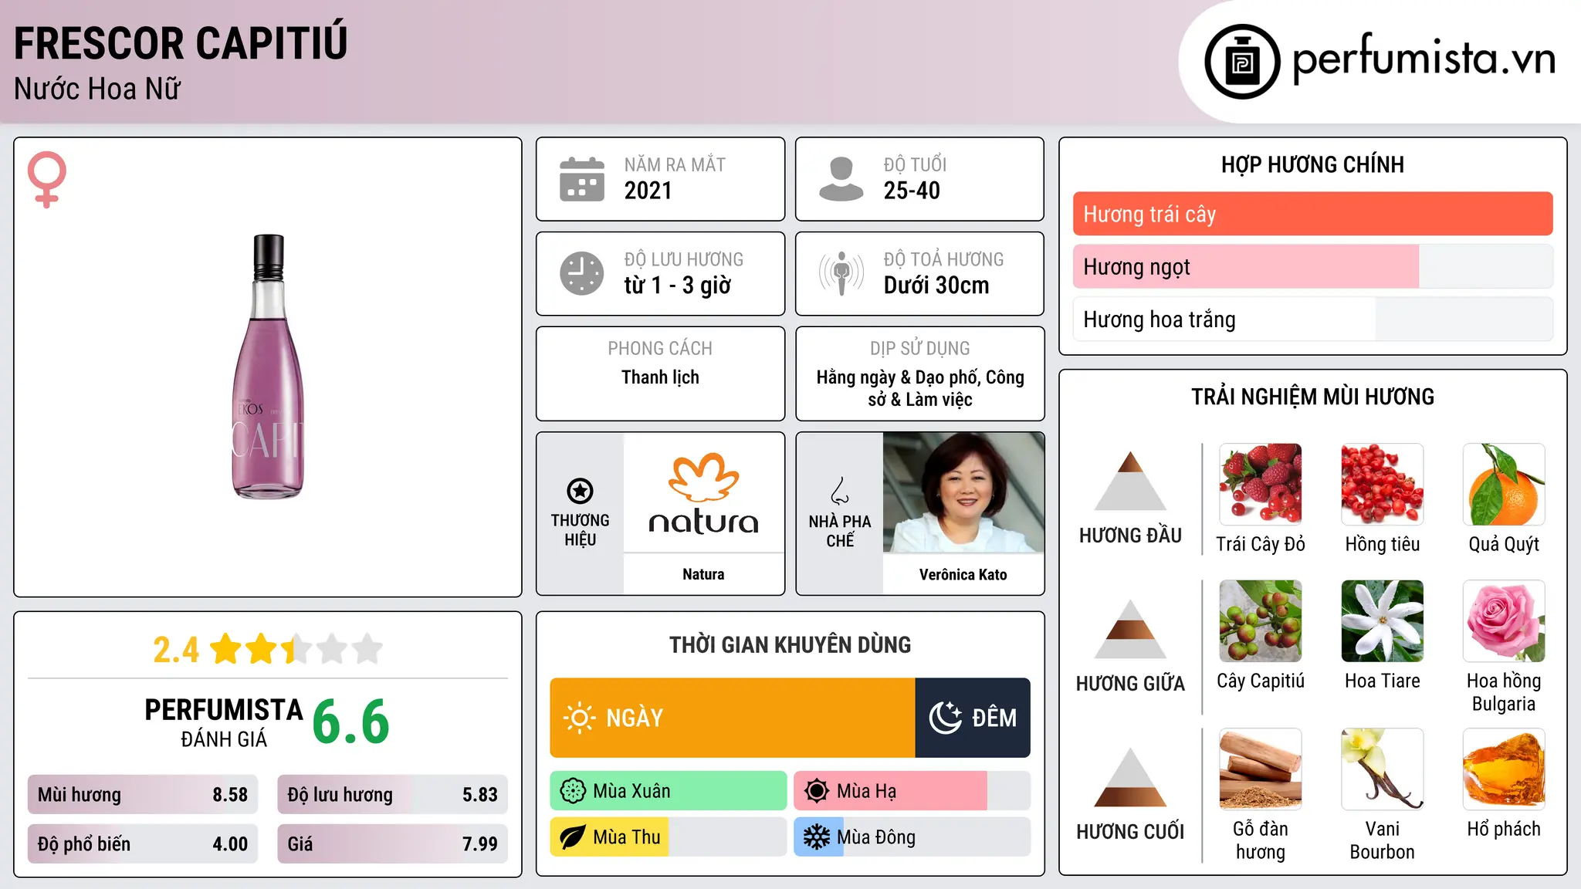Click the nose icon above Nhà pha chế
Image resolution: width=1581 pixels, height=889 pixels.
[840, 491]
